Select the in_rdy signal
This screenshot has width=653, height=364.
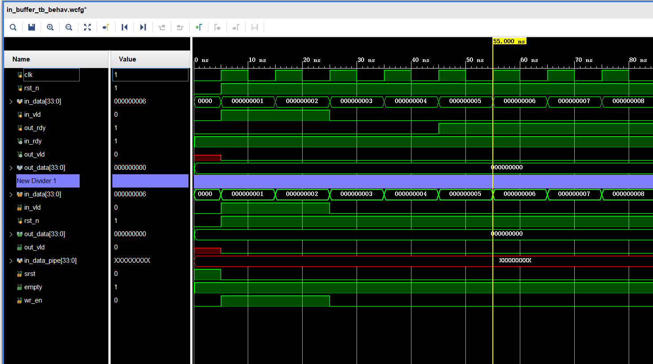(x=33, y=141)
